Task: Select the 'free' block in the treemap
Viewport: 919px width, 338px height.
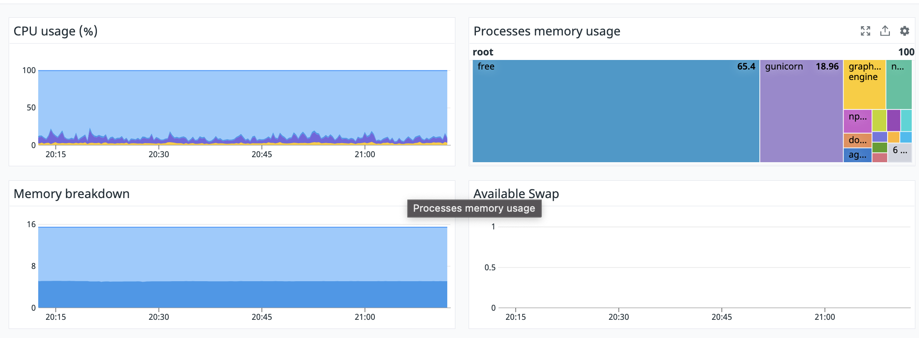Action: coord(616,111)
